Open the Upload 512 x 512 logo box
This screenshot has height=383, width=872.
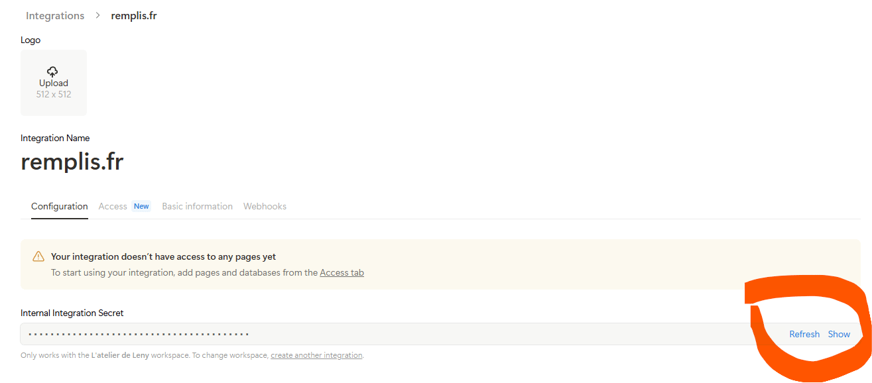coord(54,83)
